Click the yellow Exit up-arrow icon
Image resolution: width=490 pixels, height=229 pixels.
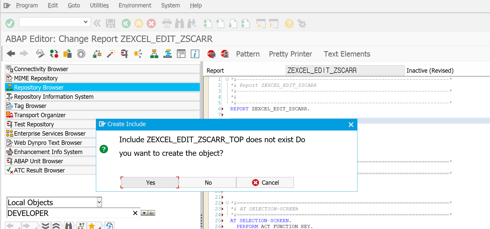coord(139,24)
